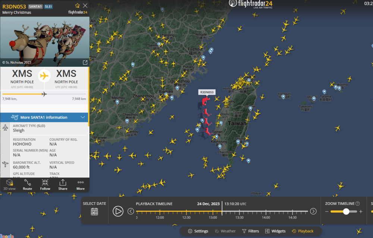Open the Widgets menu
The width and height of the screenshot is (373, 238).
(275, 231)
